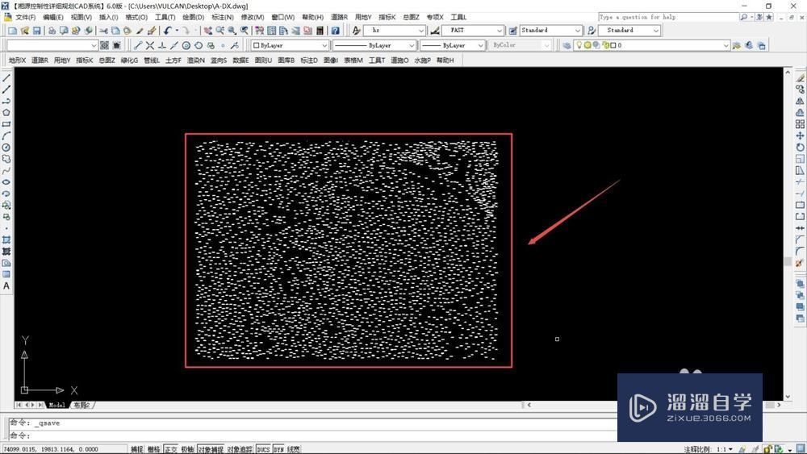This screenshot has width=807, height=454.
Task: Click the Open file icon
Action: coord(24,31)
